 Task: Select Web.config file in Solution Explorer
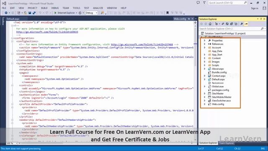tap(218, 104)
